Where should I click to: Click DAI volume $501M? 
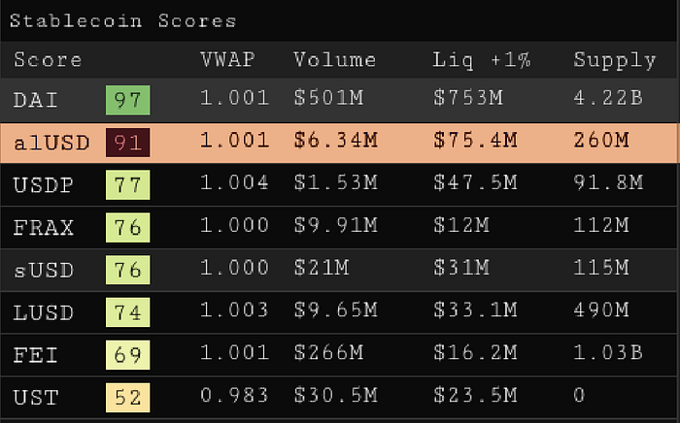click(328, 97)
